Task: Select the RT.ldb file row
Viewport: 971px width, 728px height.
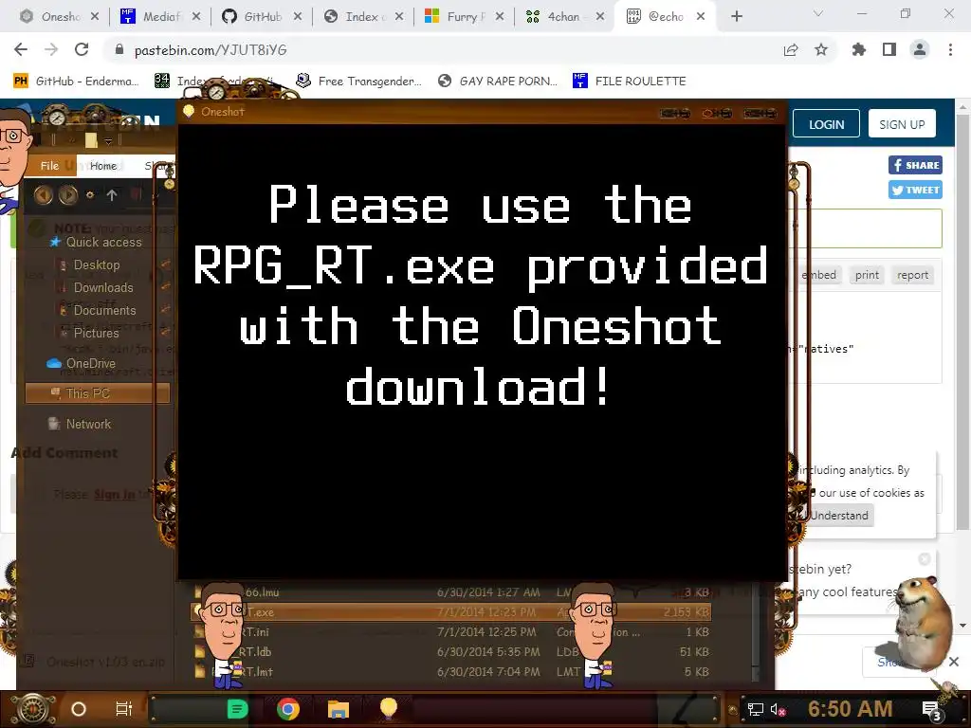Action: [x=452, y=652]
